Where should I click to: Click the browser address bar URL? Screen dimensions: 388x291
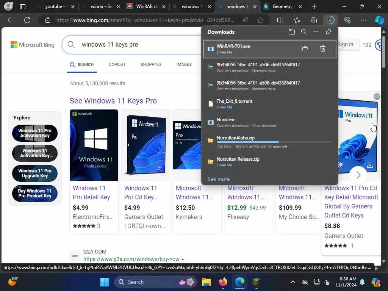[145, 20]
